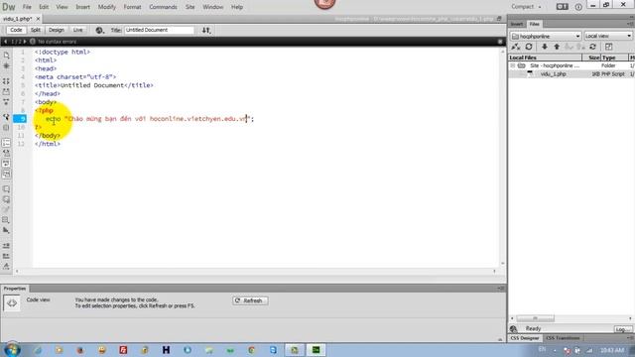This screenshot has height=357, width=635.
Task: Click the Apply Comment icon
Action: pos(6,189)
